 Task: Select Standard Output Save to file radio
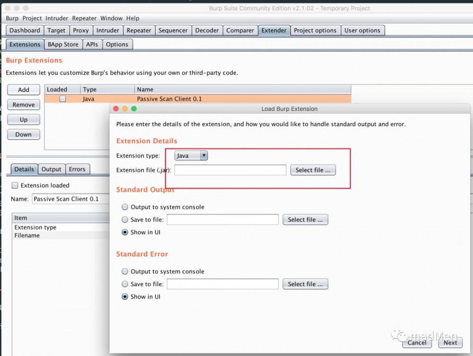click(x=125, y=220)
